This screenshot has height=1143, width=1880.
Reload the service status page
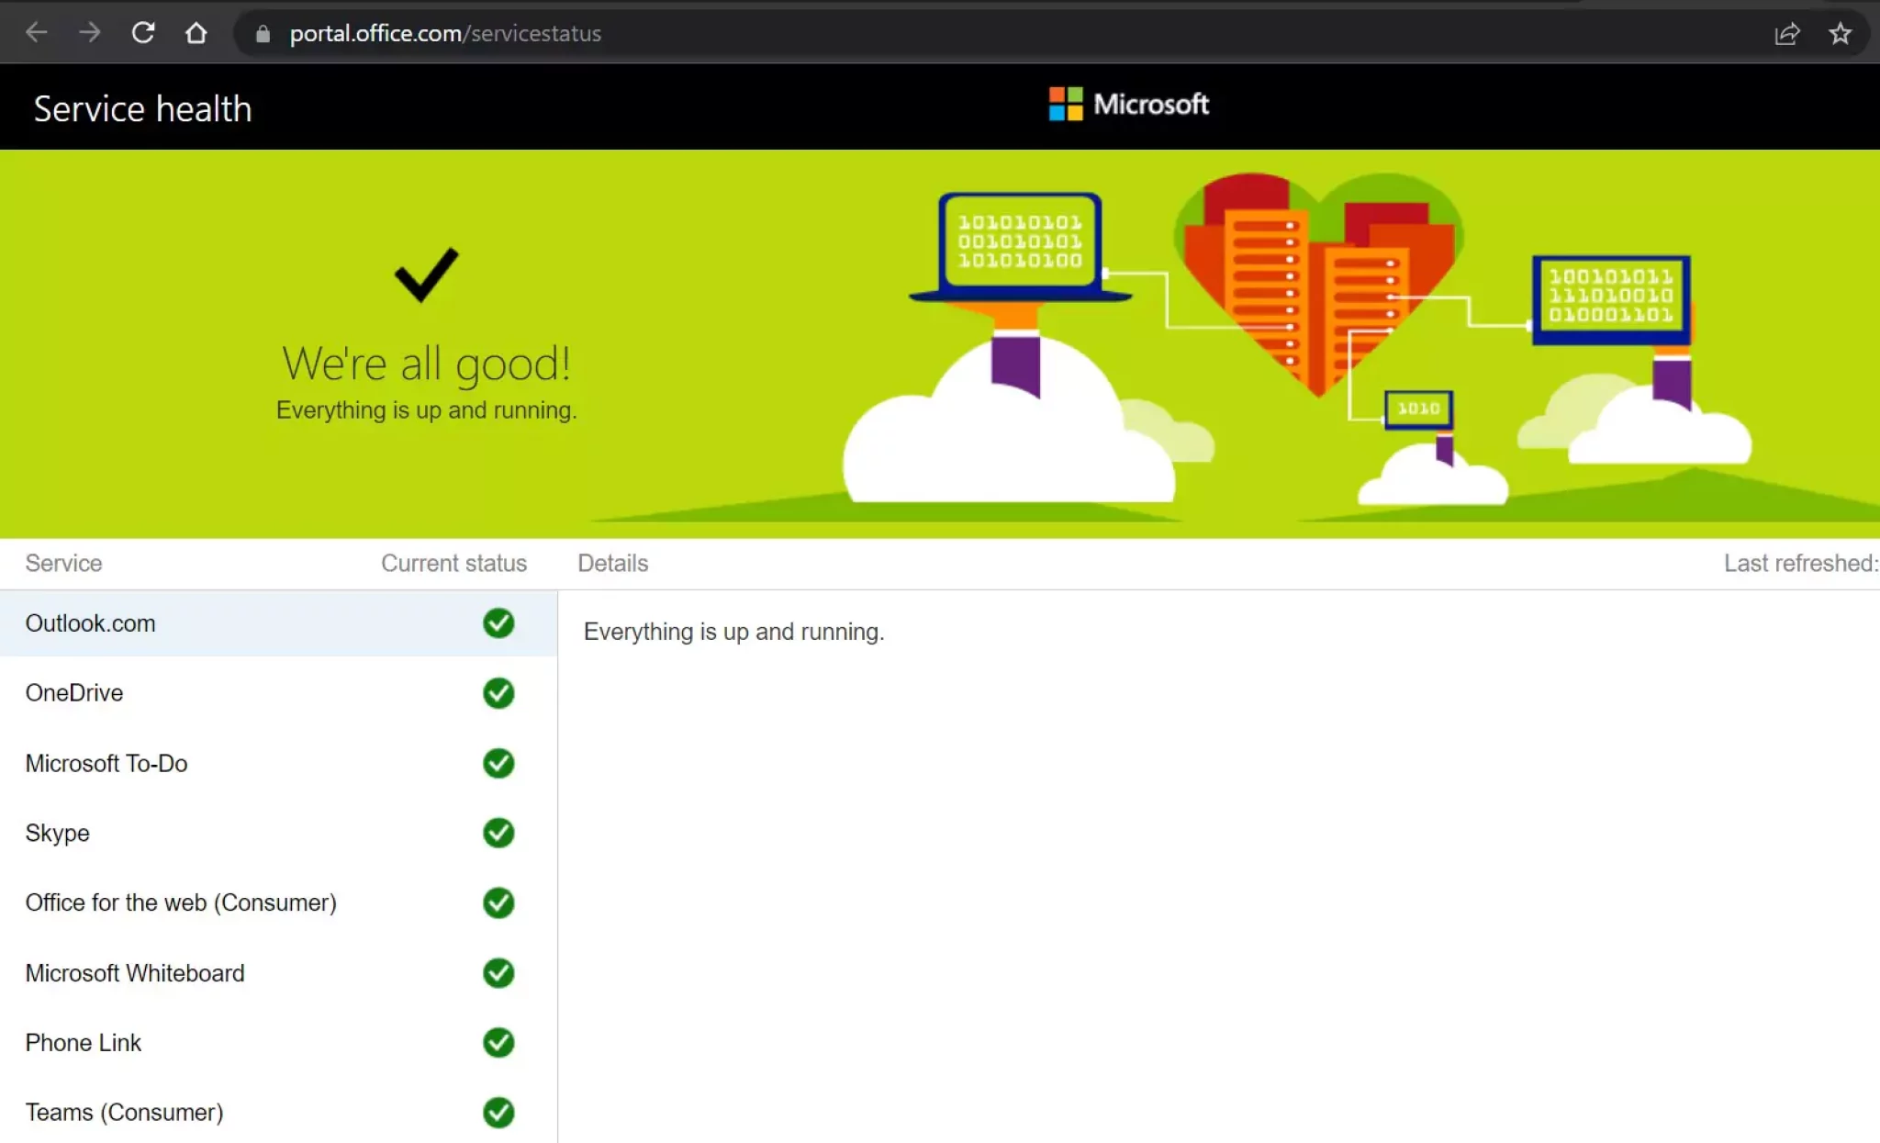(142, 33)
